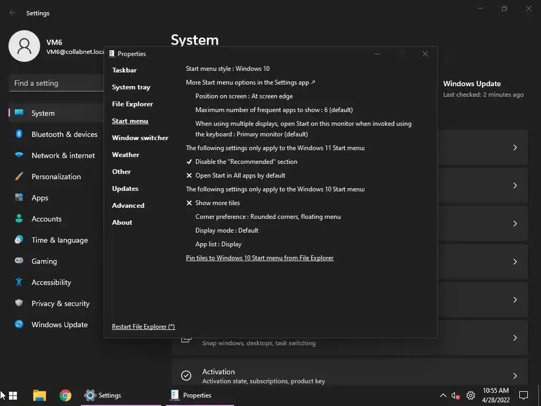Toggle Show more tiles option
The image size is (541, 406).
(213, 203)
